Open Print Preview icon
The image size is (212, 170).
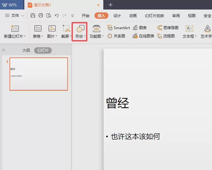pos(49,16)
